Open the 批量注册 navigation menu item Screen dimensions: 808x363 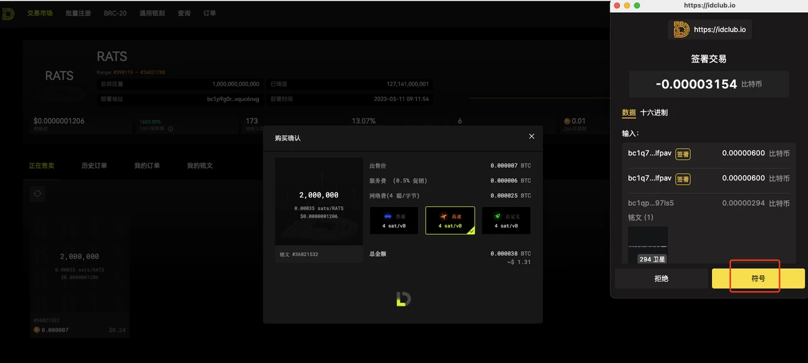pos(78,13)
